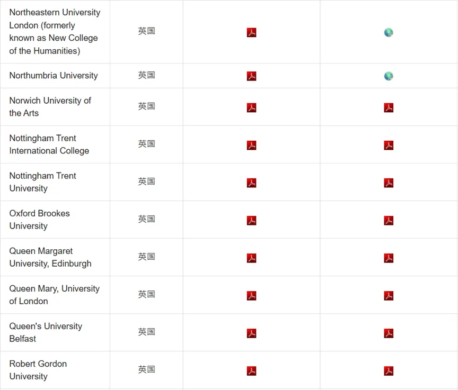
Task: Open last-column PDF for Norwich University of the Arts
Action: [389, 107]
